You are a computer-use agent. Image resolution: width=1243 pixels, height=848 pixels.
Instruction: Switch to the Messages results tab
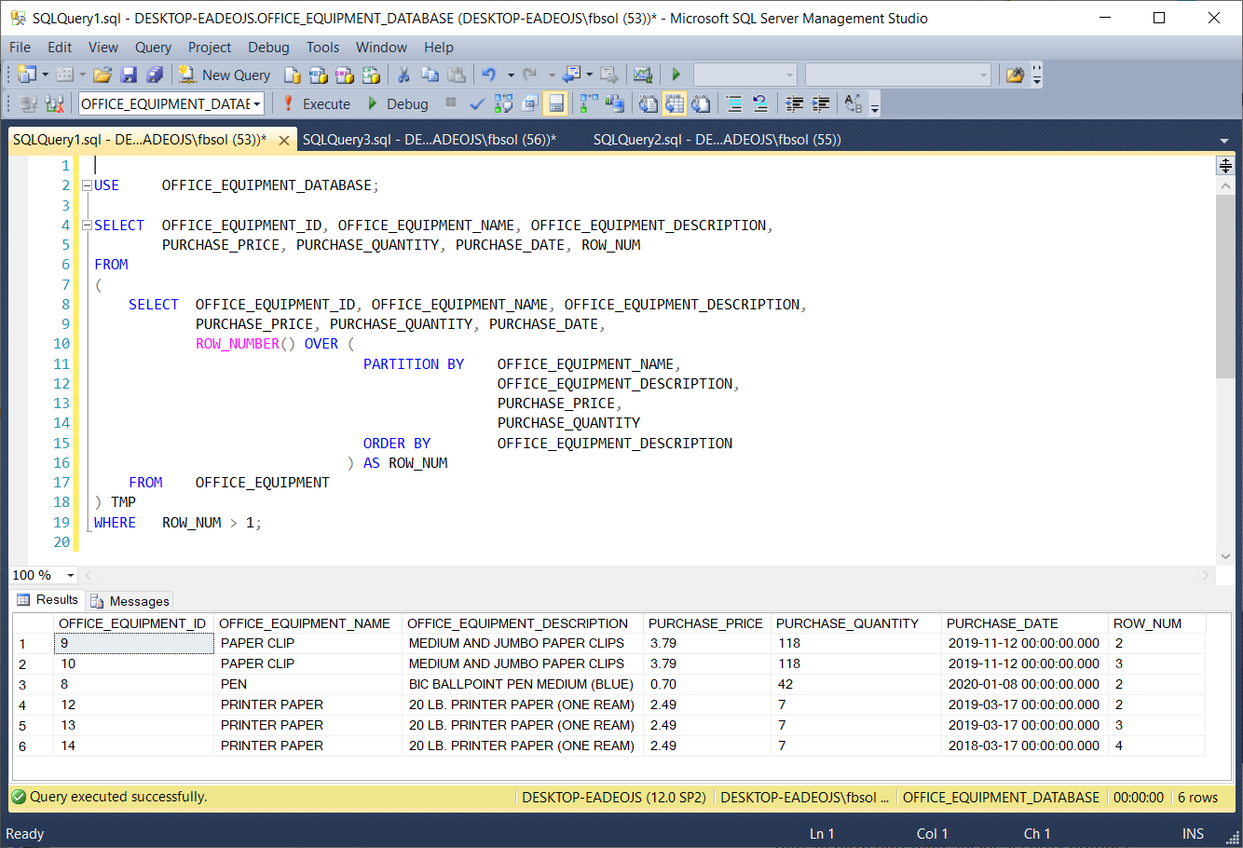(130, 601)
